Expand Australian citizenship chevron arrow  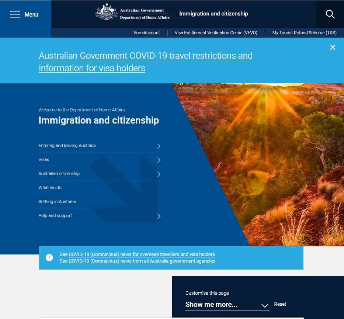click(159, 174)
